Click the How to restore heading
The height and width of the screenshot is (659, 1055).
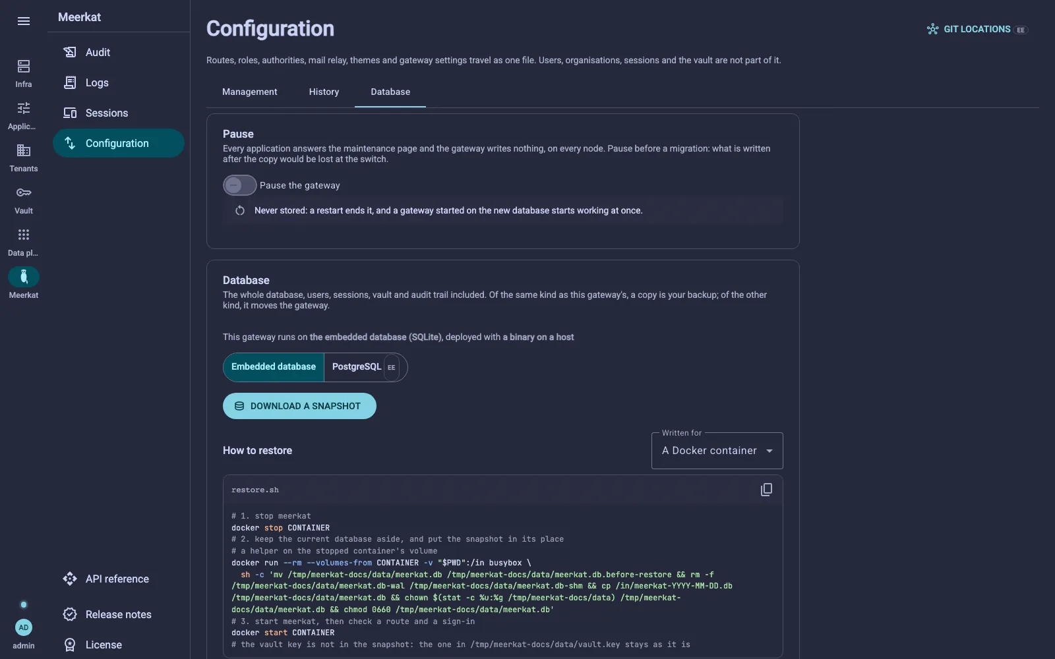tap(257, 451)
